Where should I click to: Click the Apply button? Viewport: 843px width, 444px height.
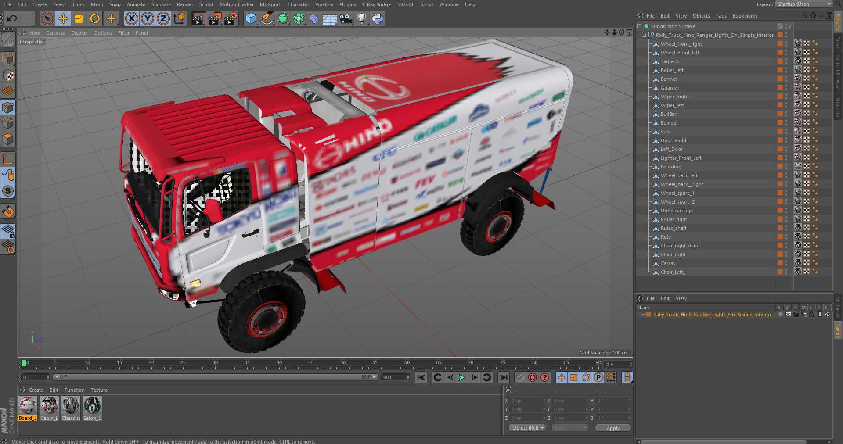tap(613, 428)
